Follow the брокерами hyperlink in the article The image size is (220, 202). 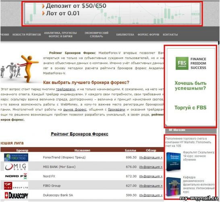coord(116,109)
